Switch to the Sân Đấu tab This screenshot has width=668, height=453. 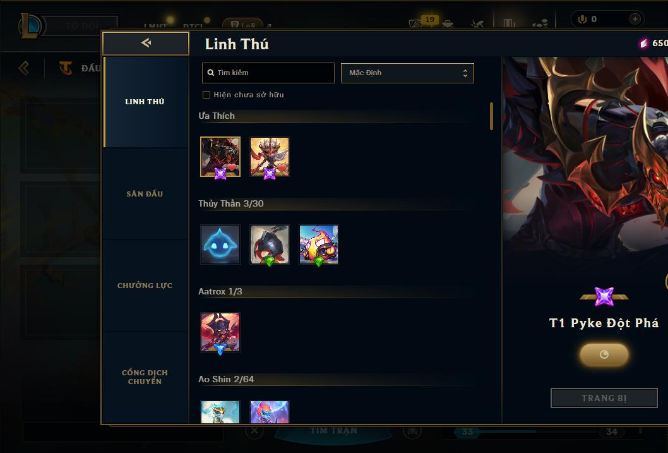pos(145,194)
